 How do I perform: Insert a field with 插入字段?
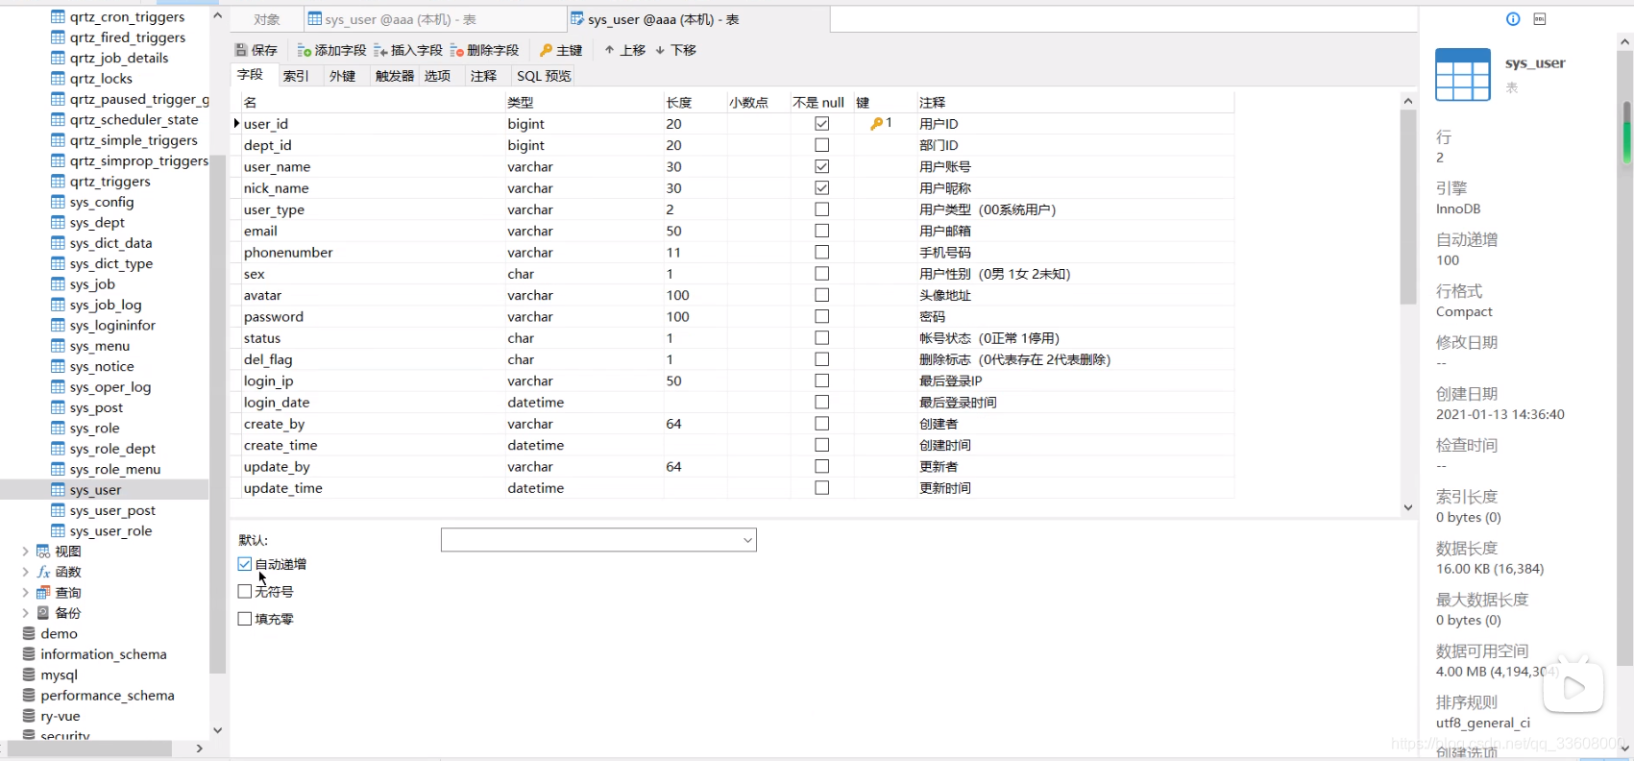coord(408,50)
